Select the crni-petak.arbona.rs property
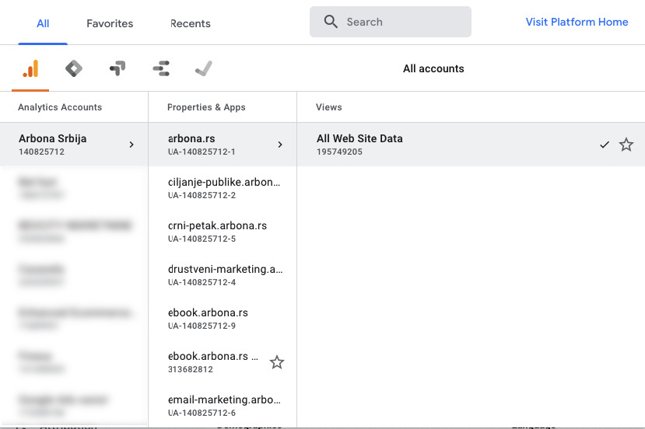 [x=223, y=232]
